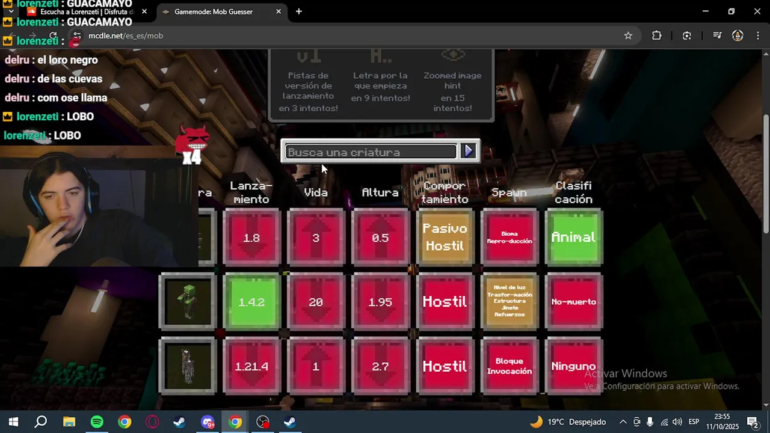Click the 'Spawn' column header
This screenshot has width=770, height=433.
[509, 192]
